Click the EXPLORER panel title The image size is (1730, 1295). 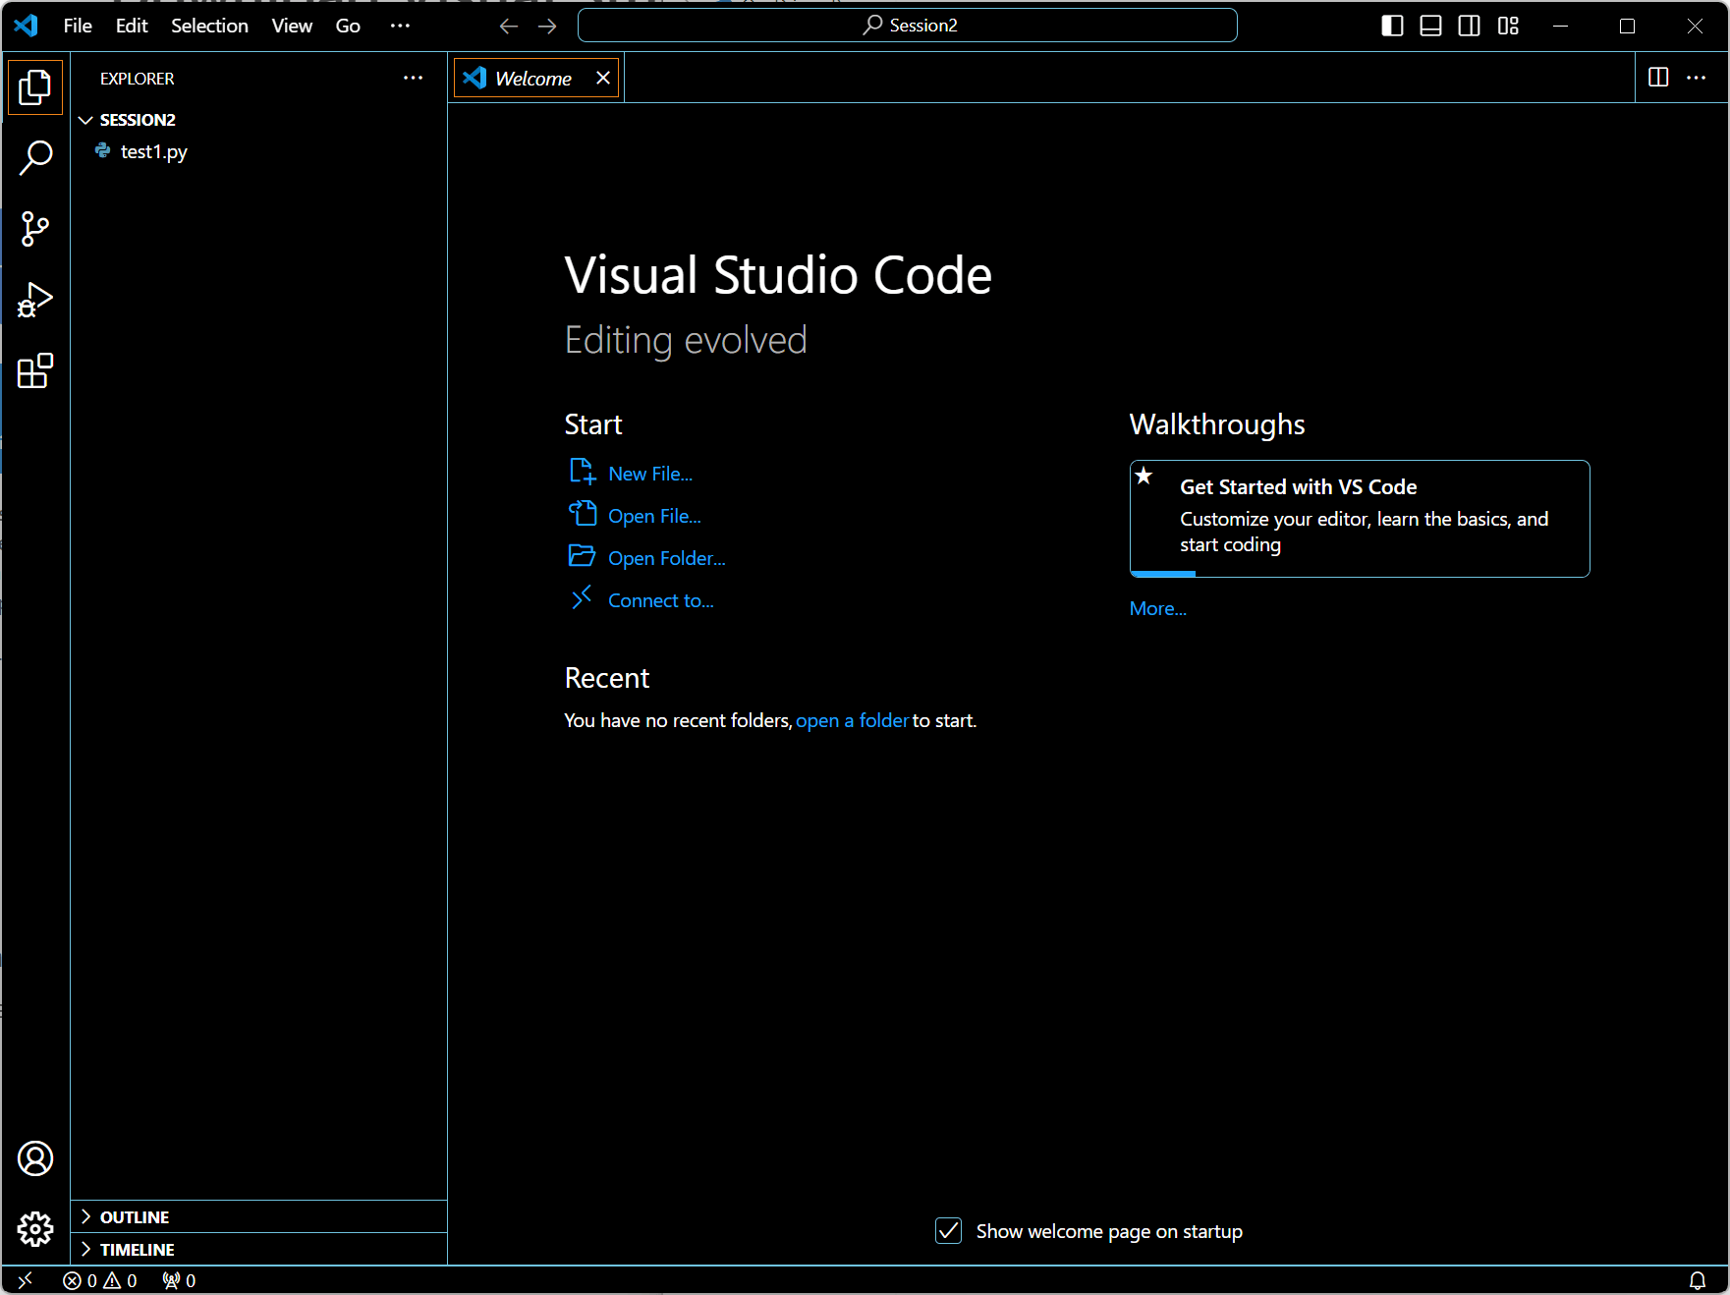tap(138, 79)
